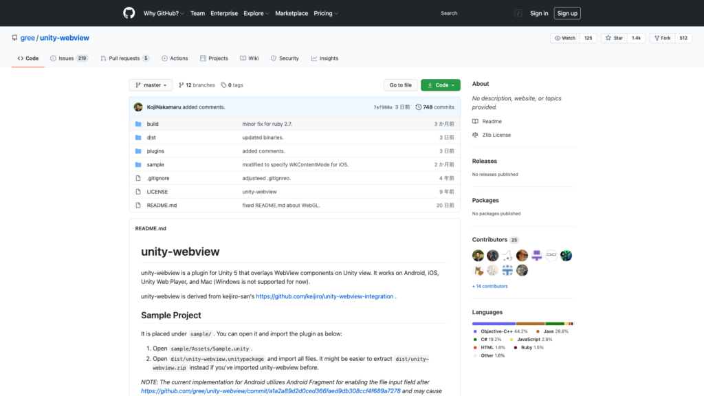Open the Actions tab
The width and height of the screenshot is (704, 396).
pos(175,58)
